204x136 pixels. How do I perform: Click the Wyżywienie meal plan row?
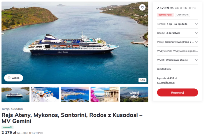(x=177, y=51)
